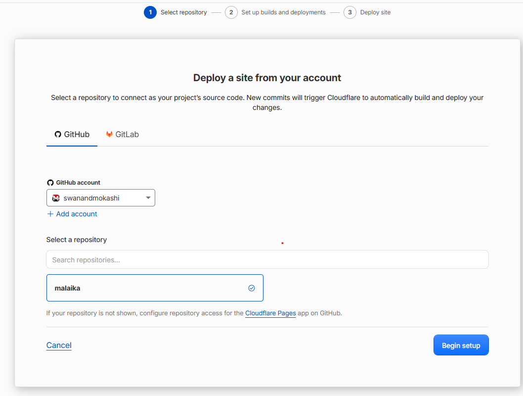523x396 pixels.
Task: Click the 'Deploy site' step label
Action: click(375, 12)
